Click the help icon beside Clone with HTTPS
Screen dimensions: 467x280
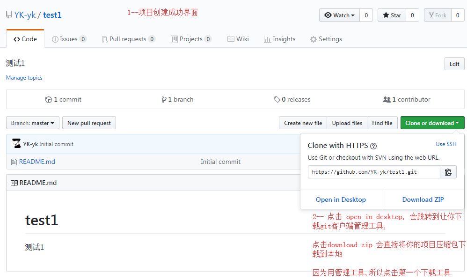coord(373,146)
